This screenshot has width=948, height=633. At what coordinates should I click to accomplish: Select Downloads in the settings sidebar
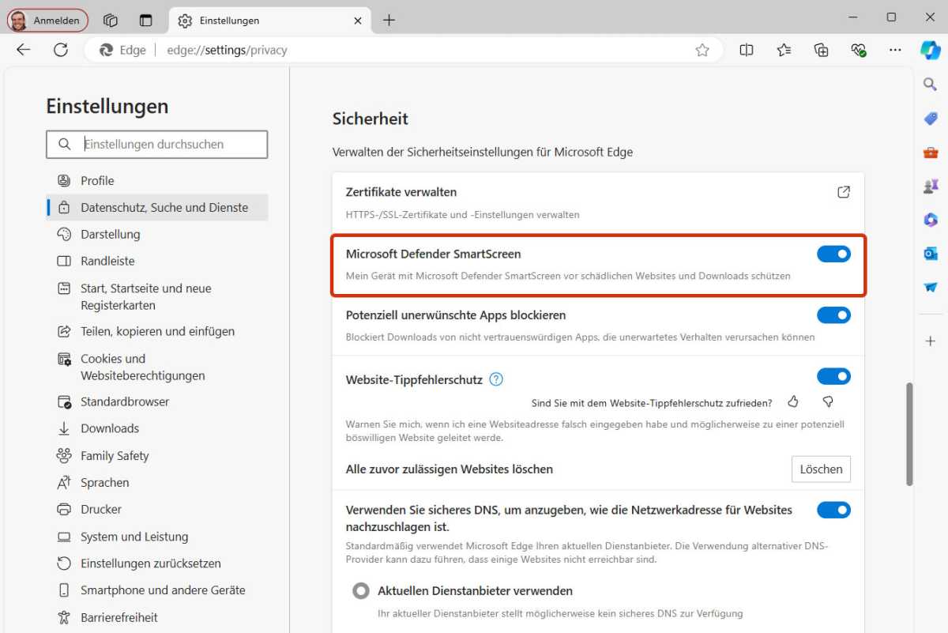click(x=109, y=428)
